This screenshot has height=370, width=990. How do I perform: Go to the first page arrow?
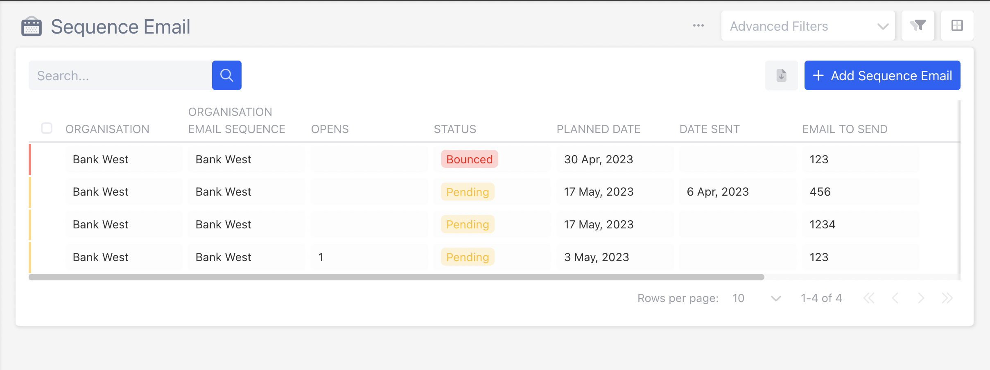868,298
